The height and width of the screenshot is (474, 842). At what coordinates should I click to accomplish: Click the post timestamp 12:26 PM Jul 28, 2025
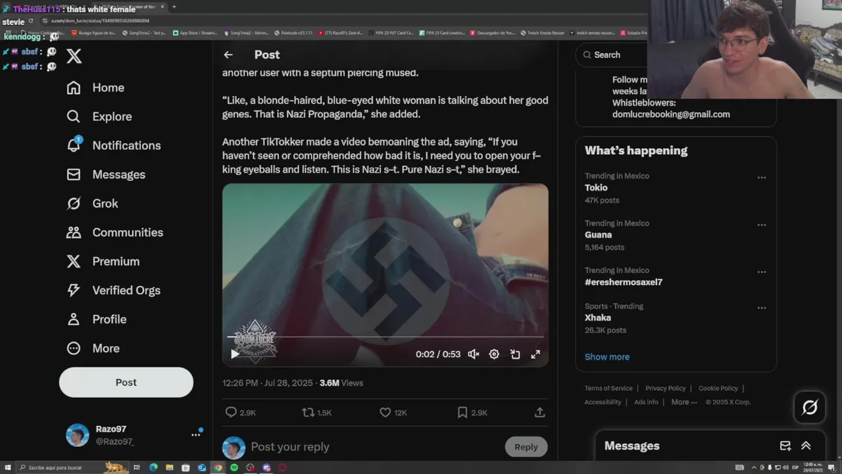click(x=268, y=383)
